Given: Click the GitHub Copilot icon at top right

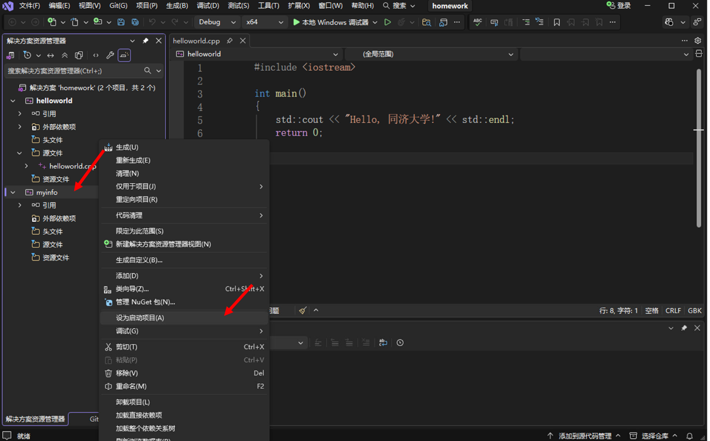Looking at the screenshot, I should [x=670, y=22].
